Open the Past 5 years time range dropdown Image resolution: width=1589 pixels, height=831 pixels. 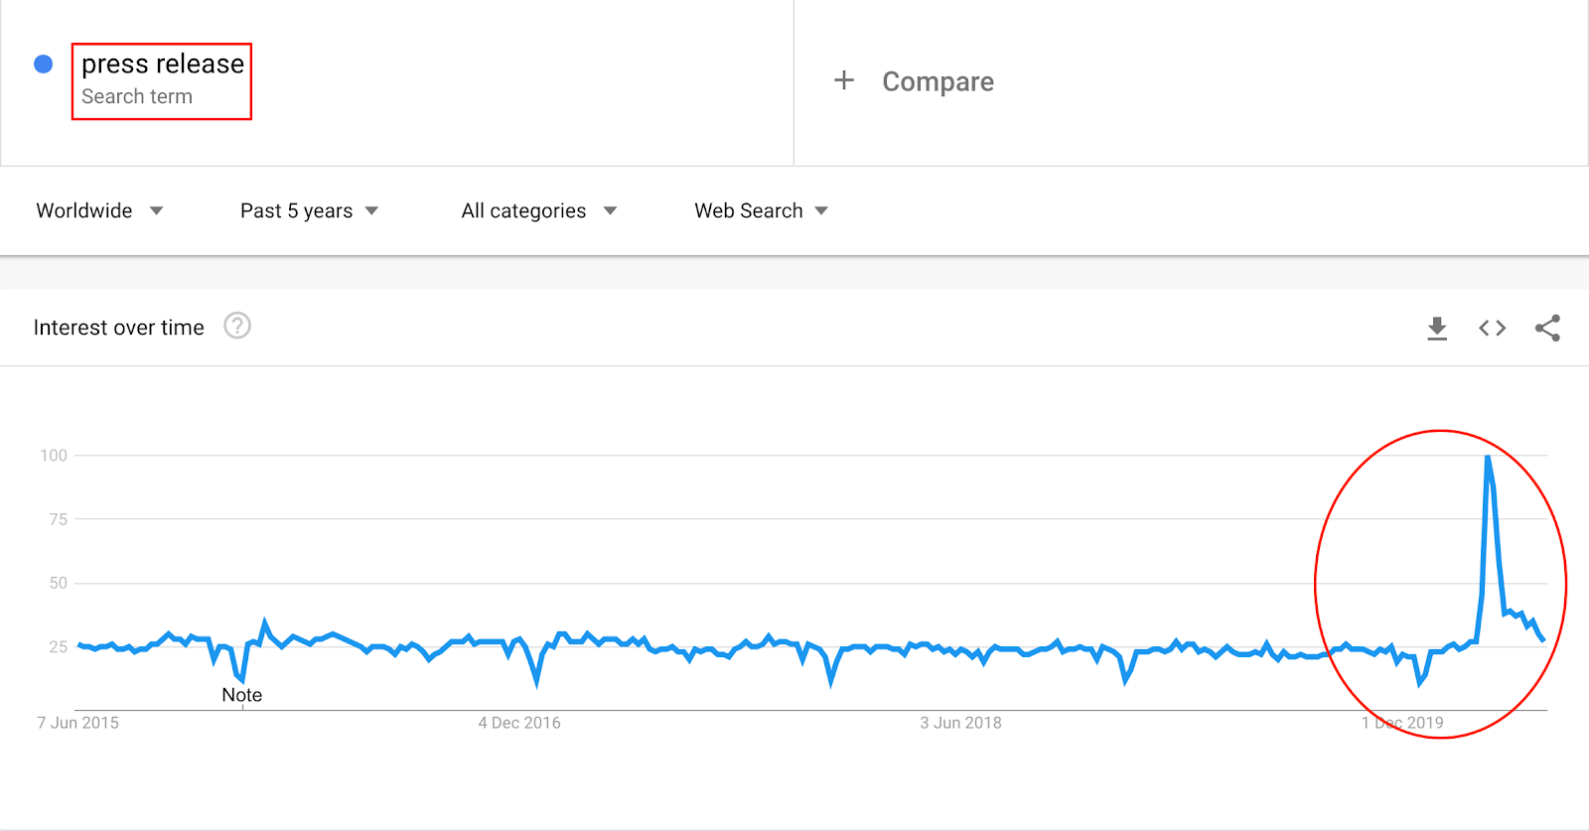pos(296,210)
